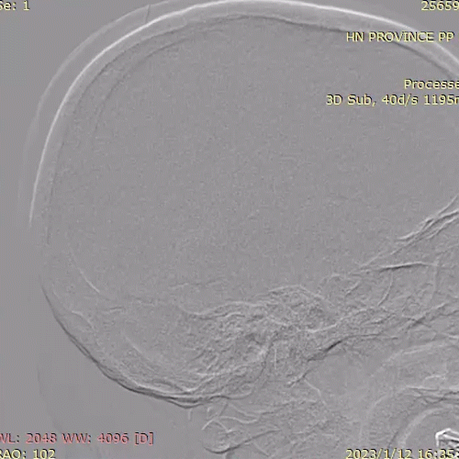Click the 25659 ID number overlay
Image resolution: width=459 pixels, height=459 pixels.
[x=440, y=6]
